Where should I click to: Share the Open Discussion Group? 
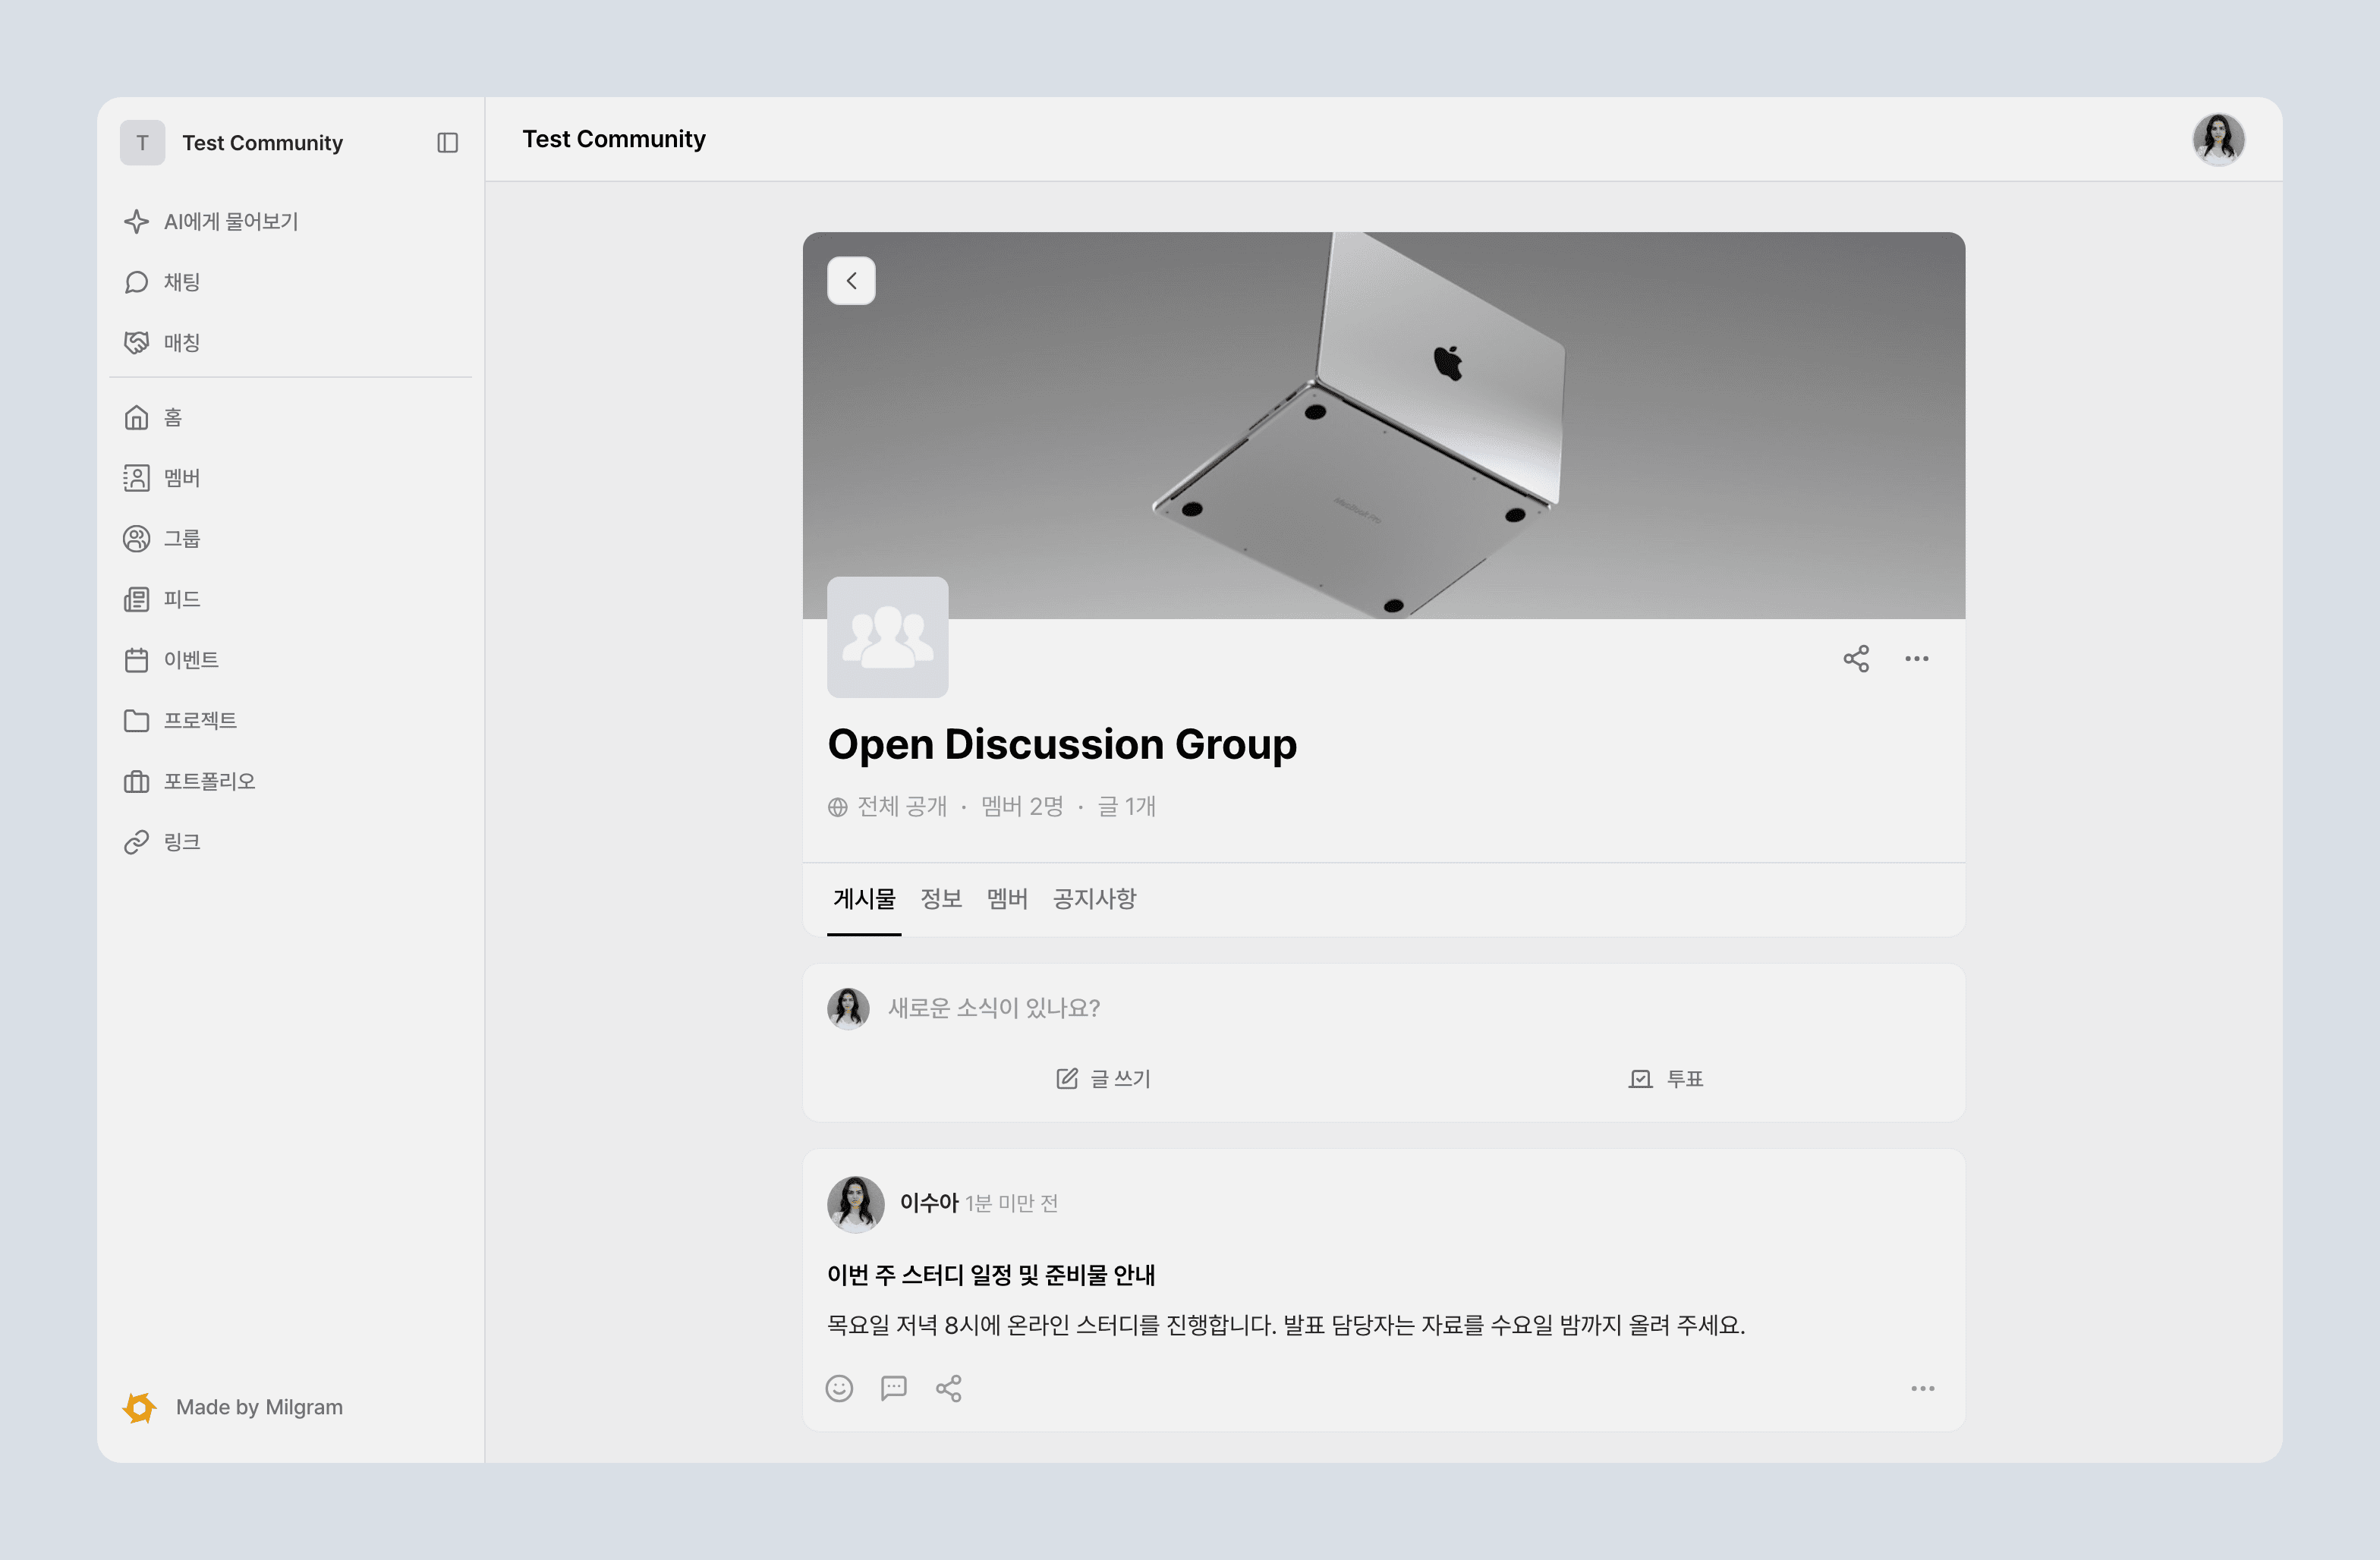pos(1856,658)
